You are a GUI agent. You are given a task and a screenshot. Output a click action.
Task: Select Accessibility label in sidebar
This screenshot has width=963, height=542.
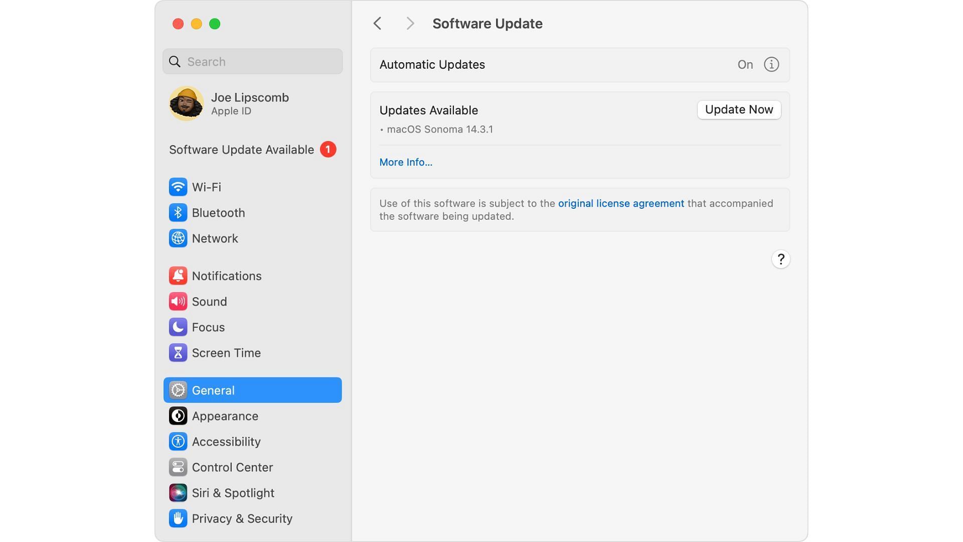pos(226,442)
